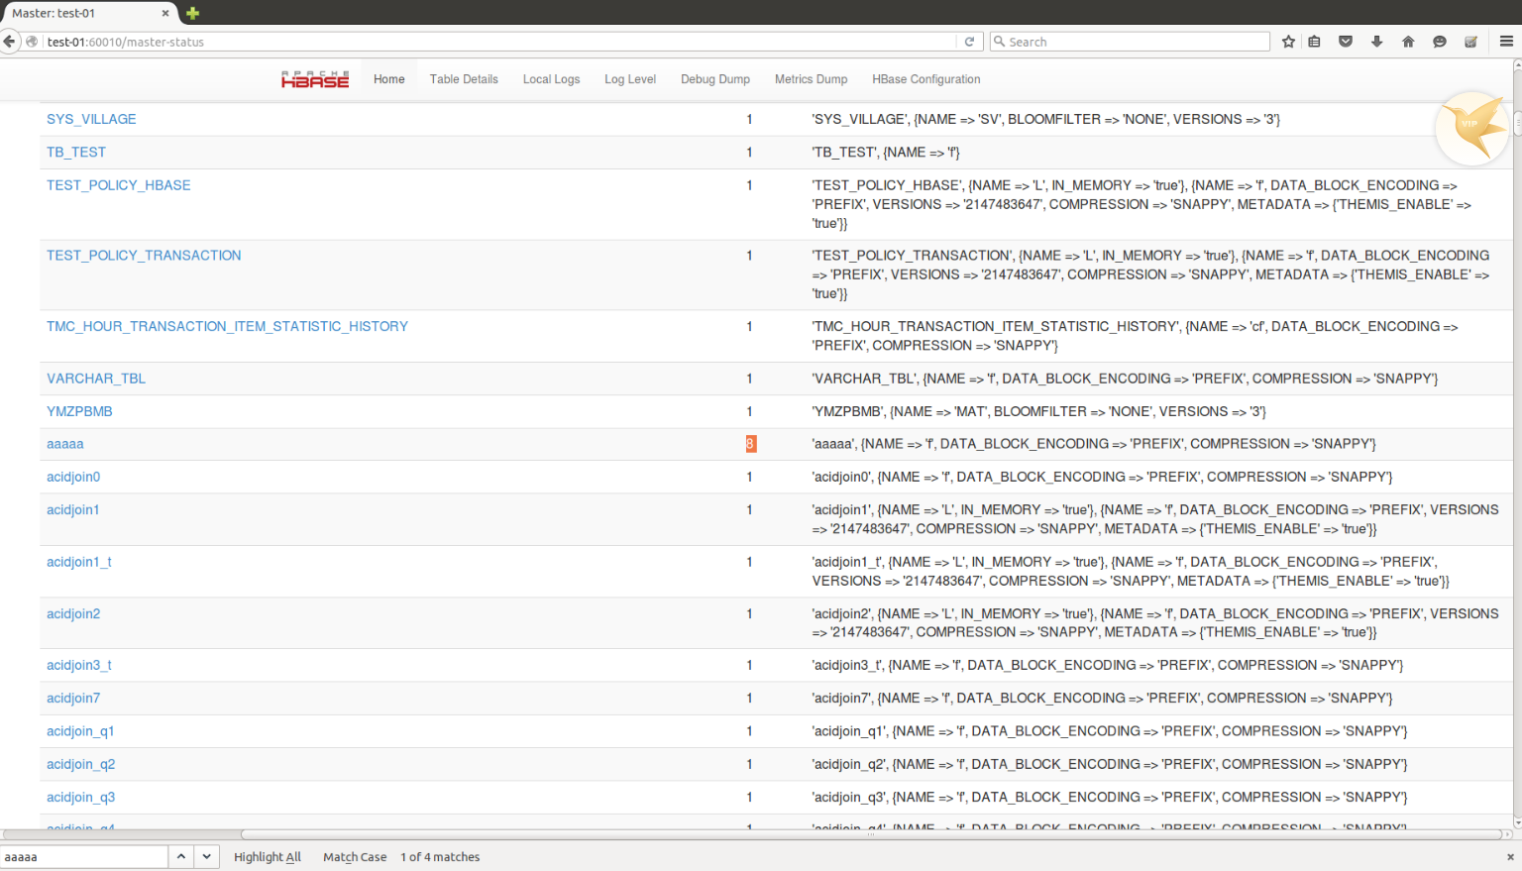Open the TEST_POLICY_HBASE table link
1522x871 pixels.
coord(119,185)
